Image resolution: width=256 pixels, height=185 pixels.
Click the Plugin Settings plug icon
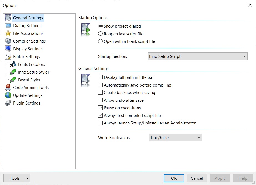click(8, 103)
